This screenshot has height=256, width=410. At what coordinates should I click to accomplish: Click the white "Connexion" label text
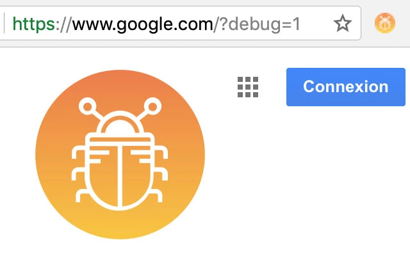[346, 86]
